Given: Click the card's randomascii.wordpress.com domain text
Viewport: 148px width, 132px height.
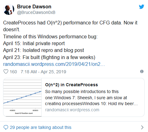Looking at the screenshot, I should point(72,110).
